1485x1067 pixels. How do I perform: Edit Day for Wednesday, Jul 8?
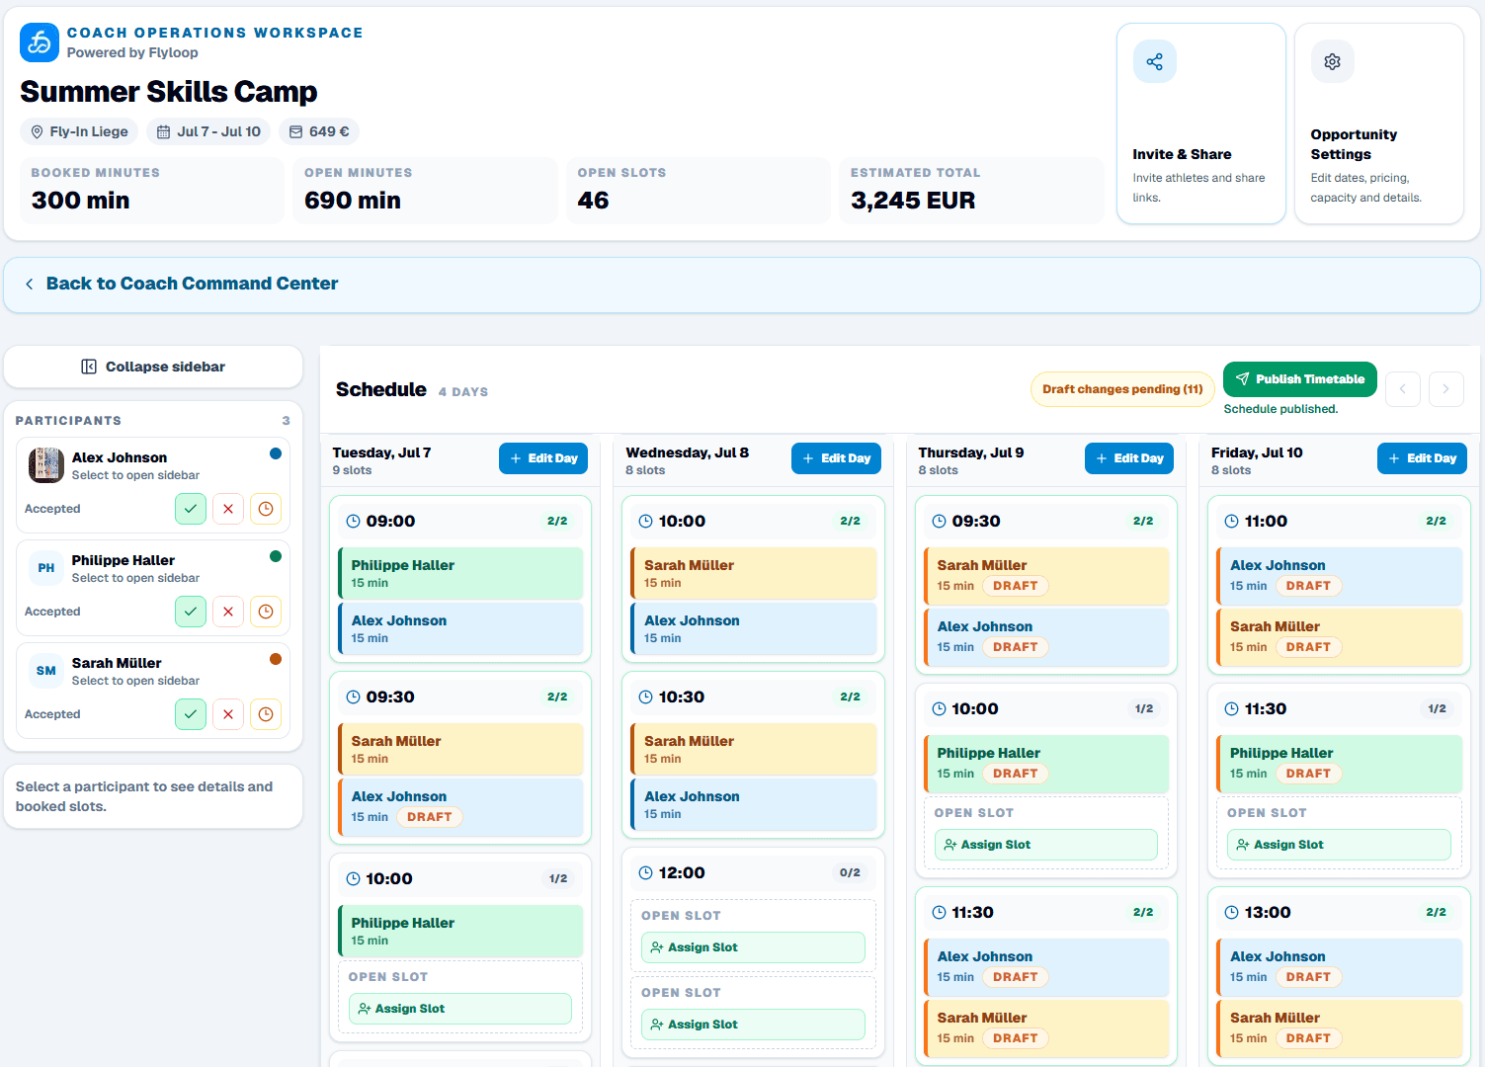(x=836, y=458)
